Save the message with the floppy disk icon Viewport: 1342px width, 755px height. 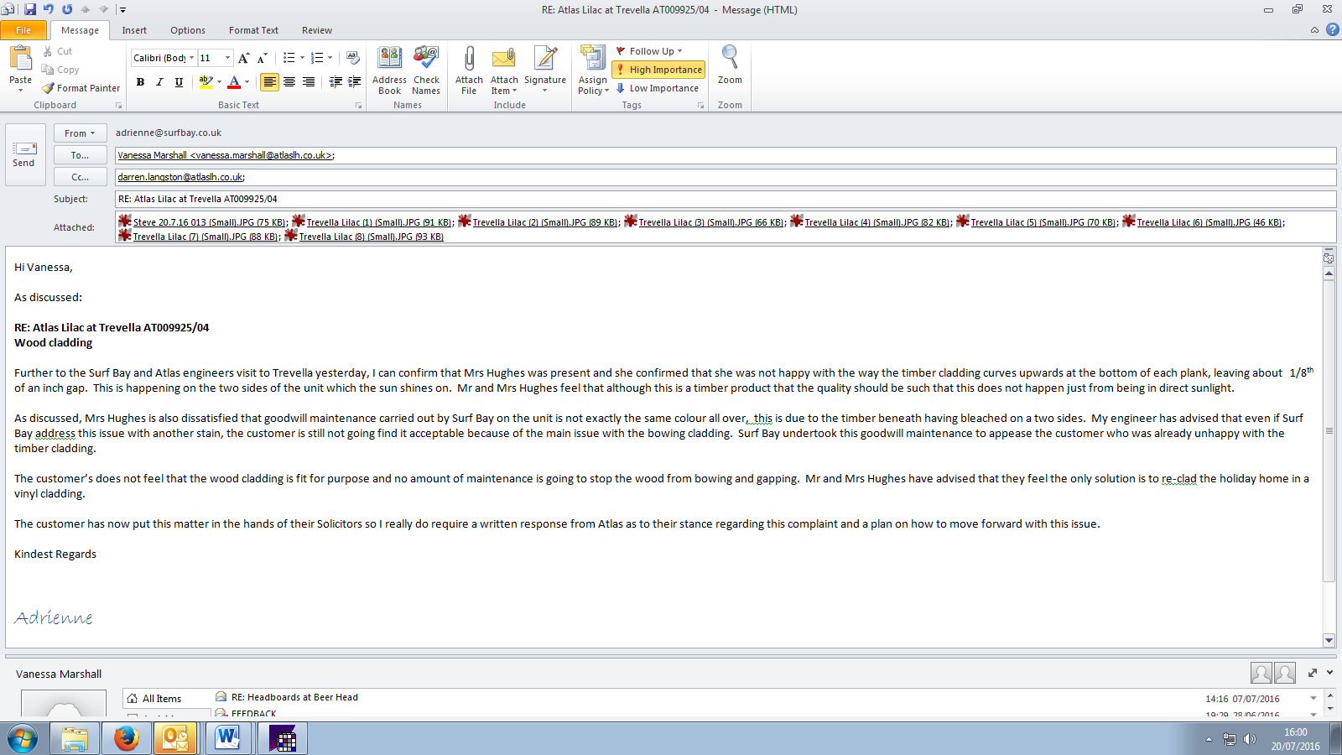coord(30,9)
